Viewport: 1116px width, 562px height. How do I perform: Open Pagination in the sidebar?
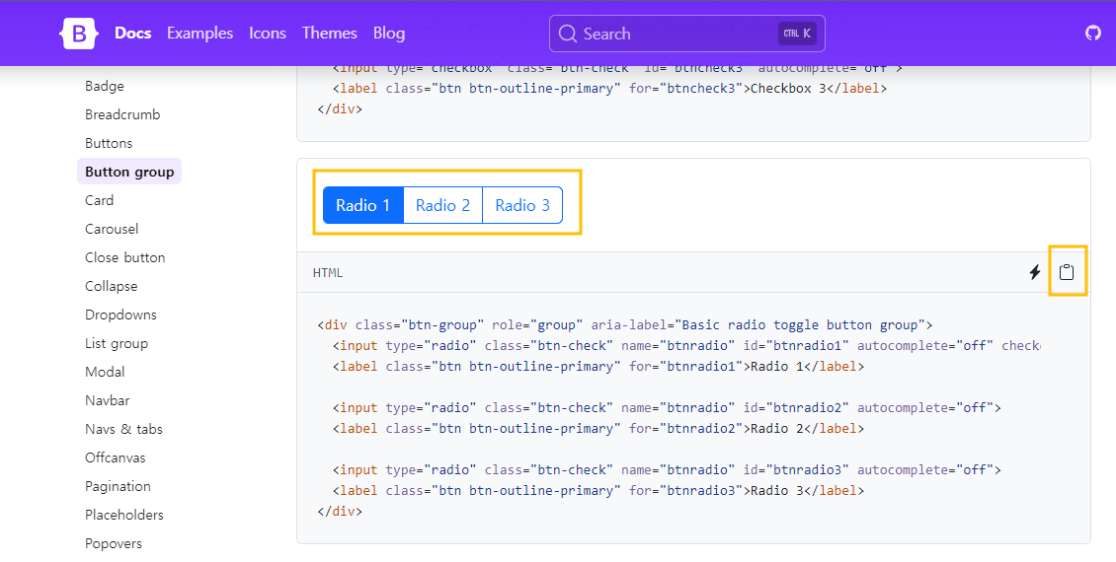(x=119, y=486)
